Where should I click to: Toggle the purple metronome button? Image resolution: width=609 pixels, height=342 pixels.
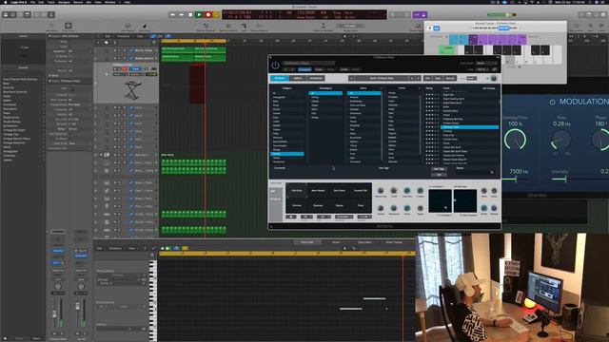[x=423, y=15]
